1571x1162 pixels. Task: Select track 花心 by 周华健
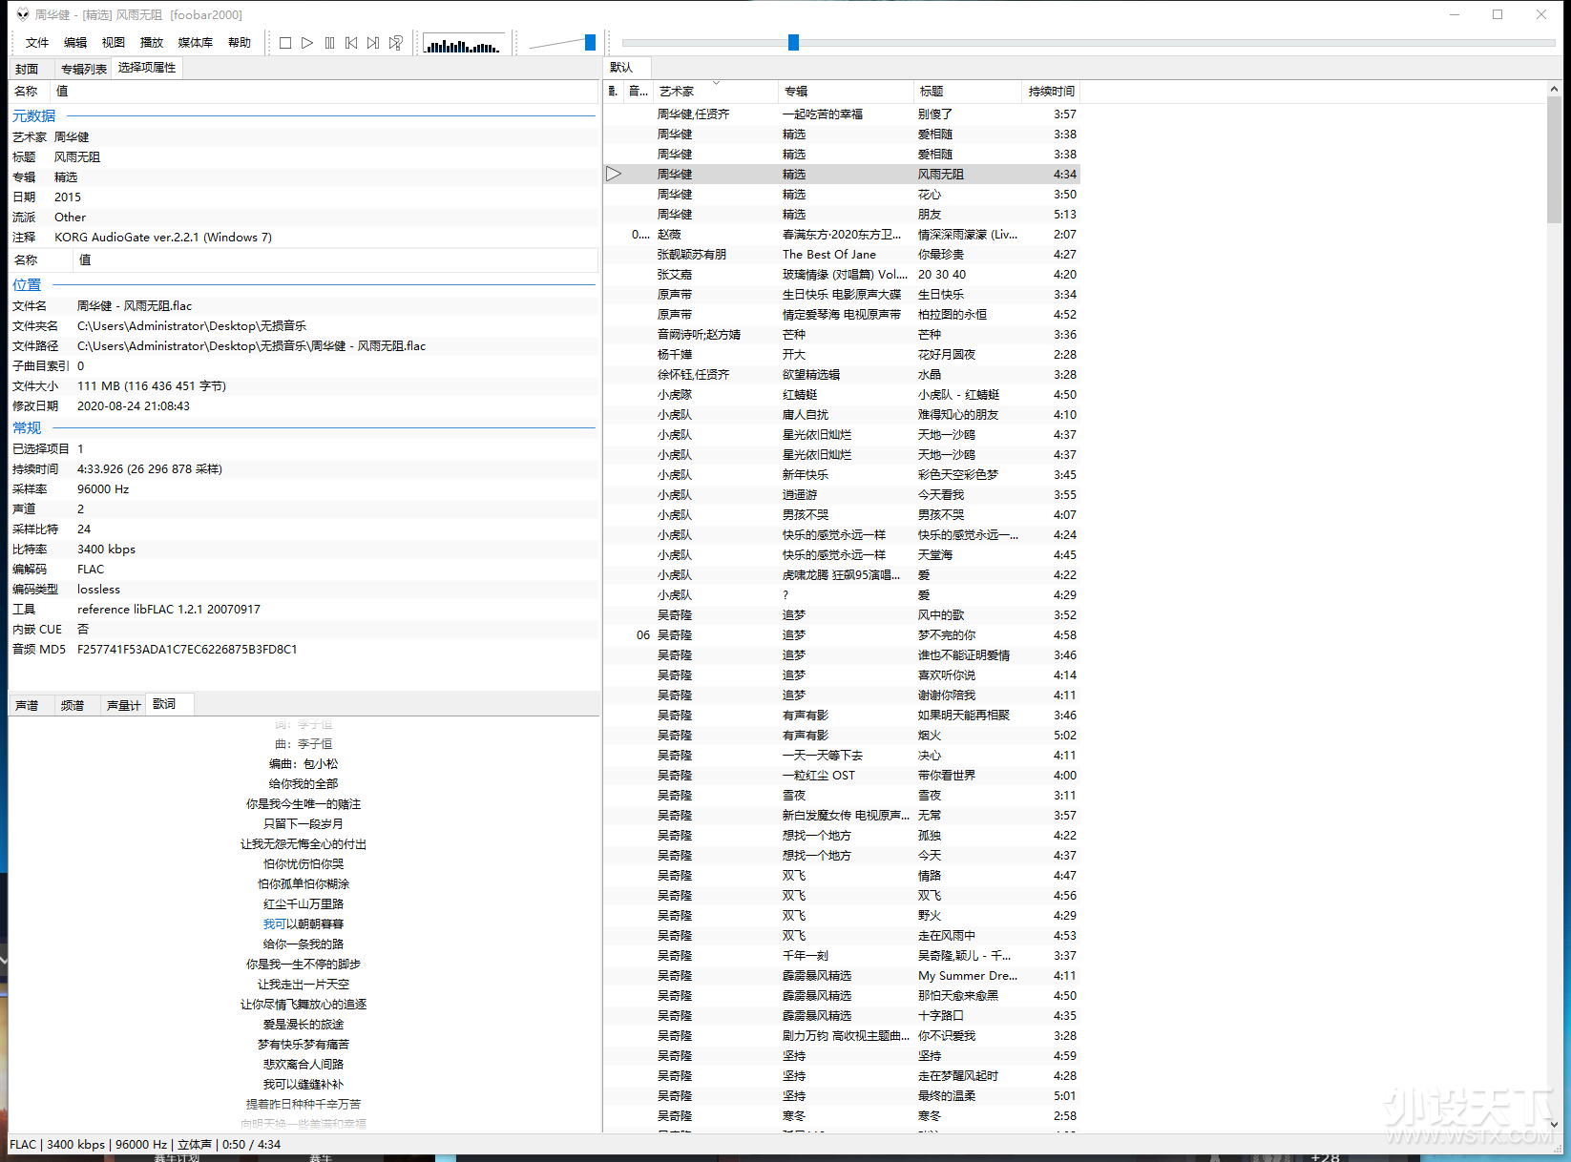click(x=842, y=194)
